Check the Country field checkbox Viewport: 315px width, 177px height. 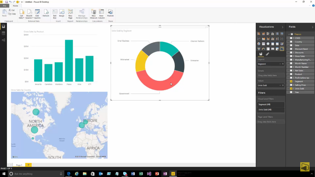coord(291,42)
